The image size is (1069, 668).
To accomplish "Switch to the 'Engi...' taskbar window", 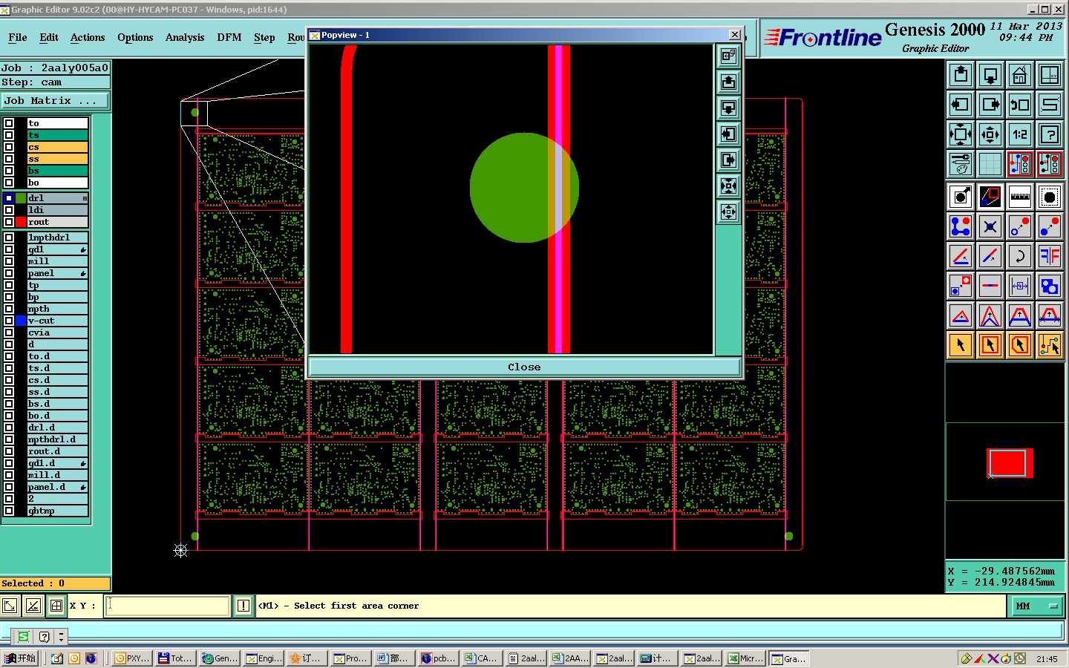I will (264, 658).
